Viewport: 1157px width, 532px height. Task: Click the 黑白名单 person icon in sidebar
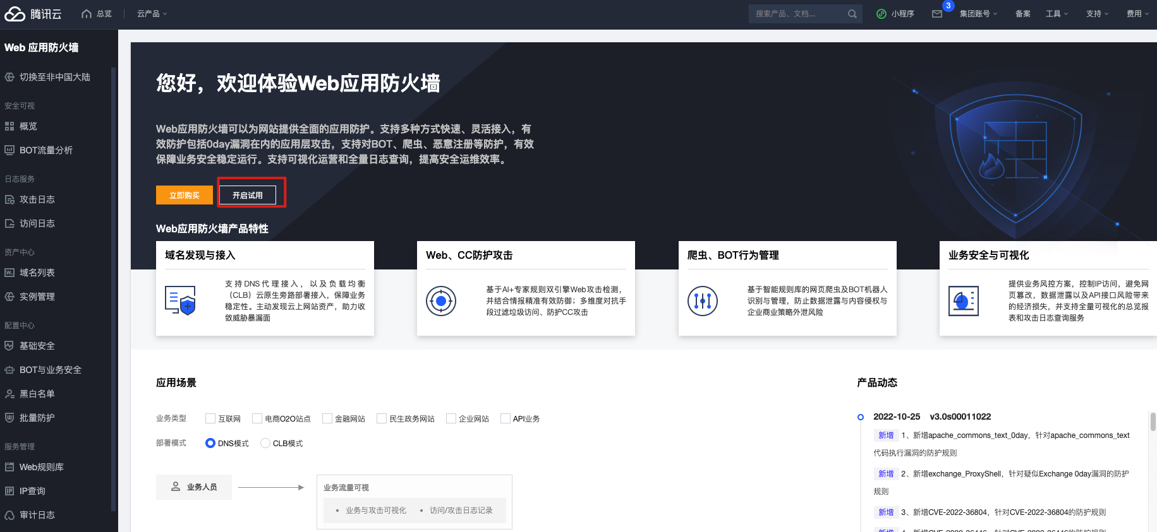pyautogui.click(x=9, y=394)
